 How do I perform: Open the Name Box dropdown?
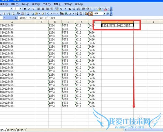pos(5,18)
